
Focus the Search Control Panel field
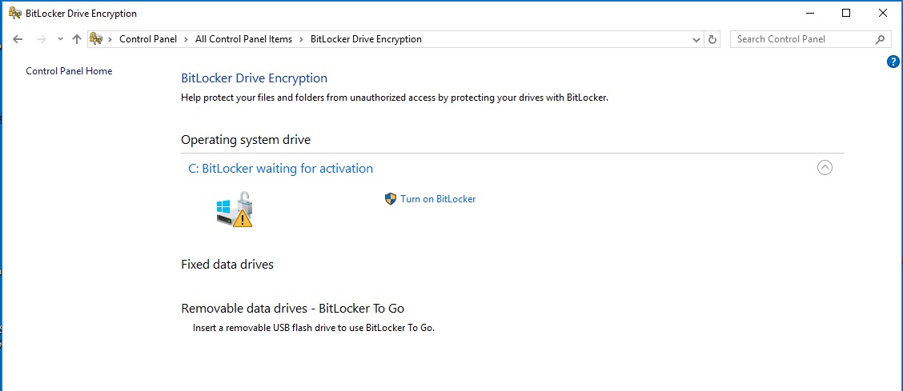click(x=801, y=39)
